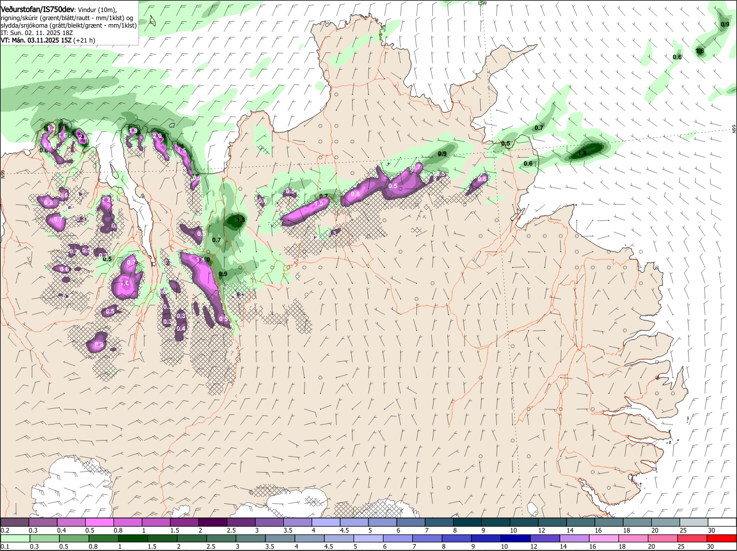The width and height of the screenshot is (737, 551).
Task: Click 1.8 label on eastern offshore rain cell
Action: click(582, 154)
